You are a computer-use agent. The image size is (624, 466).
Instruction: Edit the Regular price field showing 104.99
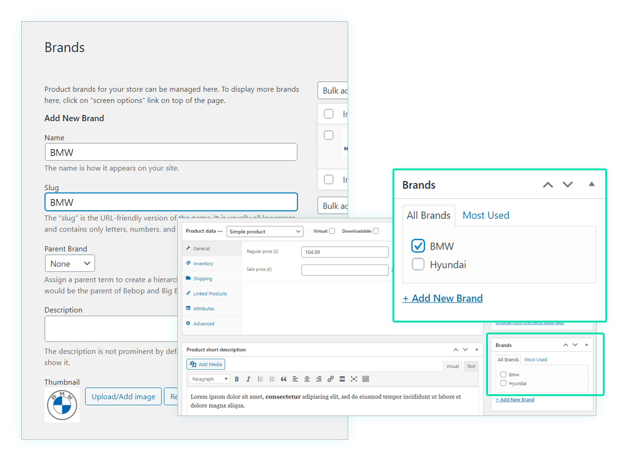344,252
